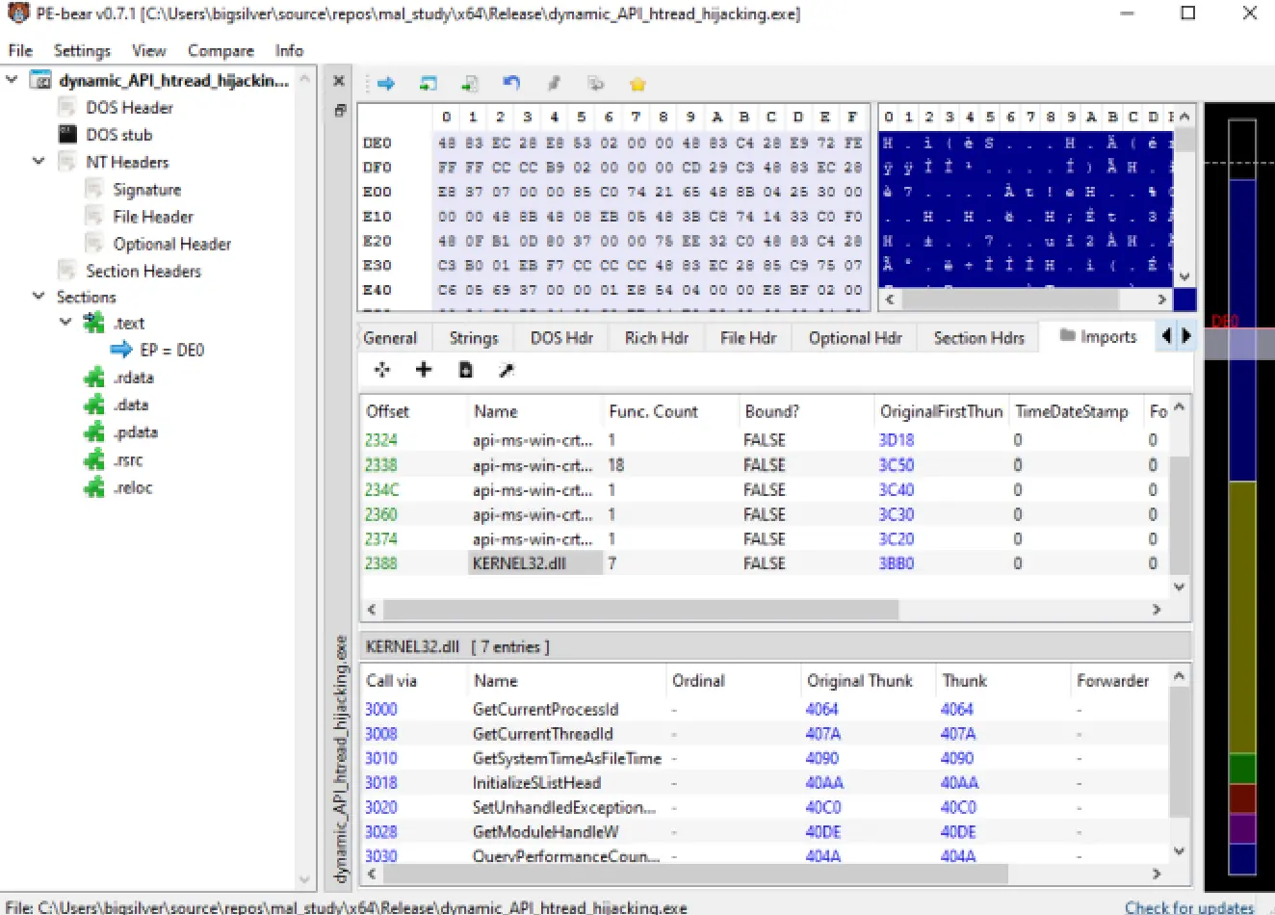The width and height of the screenshot is (1275, 915).
Task: Switch to the Section Hdrs tab
Action: coord(979,338)
